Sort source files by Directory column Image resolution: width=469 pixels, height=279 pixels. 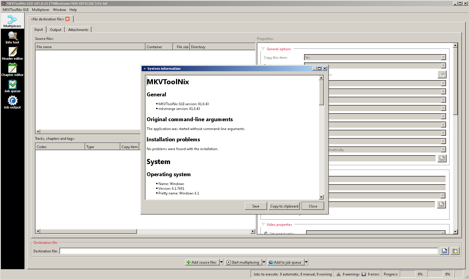222,47
